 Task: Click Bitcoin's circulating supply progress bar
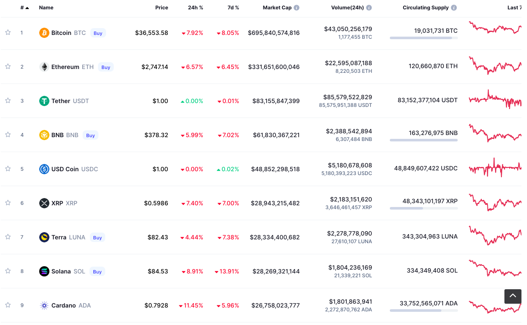423,38
